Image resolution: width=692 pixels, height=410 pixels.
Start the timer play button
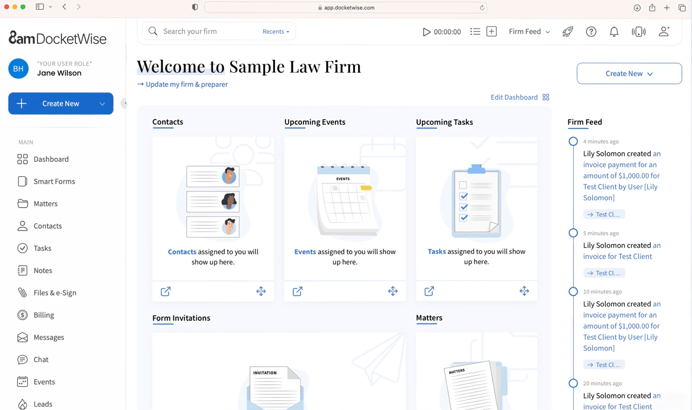pos(426,32)
